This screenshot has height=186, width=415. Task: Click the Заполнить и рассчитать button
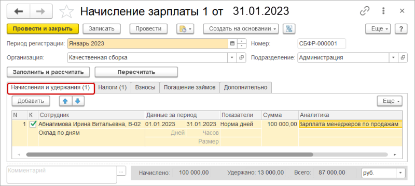[x=48, y=72]
